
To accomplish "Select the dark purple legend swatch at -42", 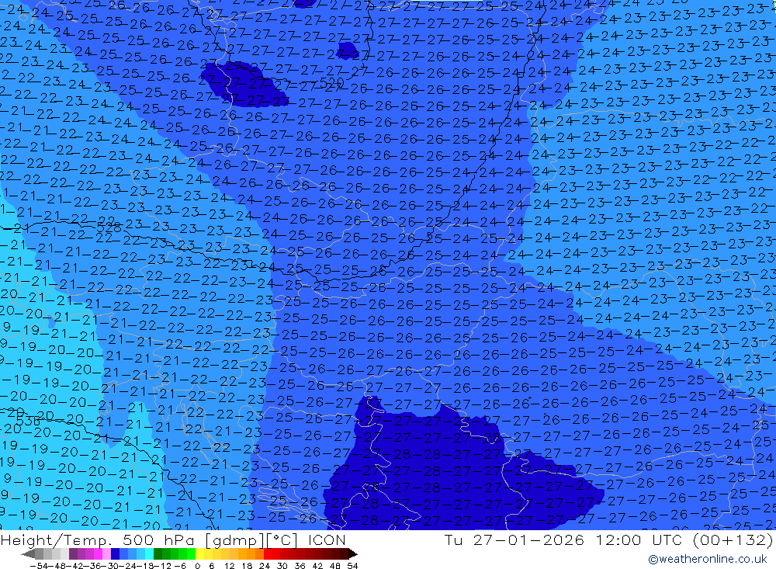I will point(73,553).
